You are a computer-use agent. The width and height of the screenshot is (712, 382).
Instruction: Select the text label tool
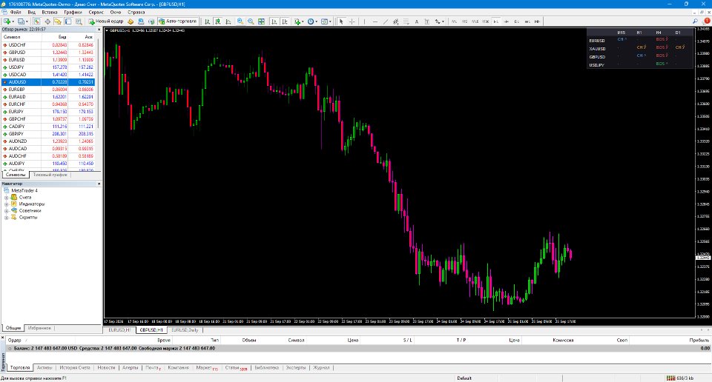pos(427,21)
